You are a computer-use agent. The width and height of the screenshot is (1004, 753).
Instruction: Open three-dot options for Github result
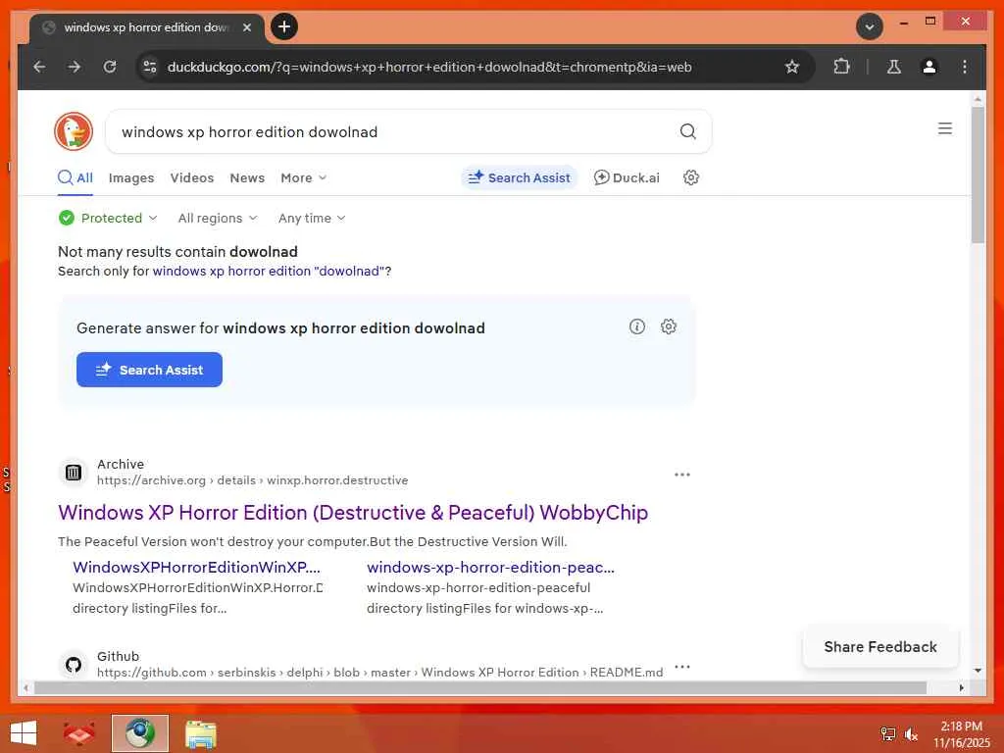point(682,667)
